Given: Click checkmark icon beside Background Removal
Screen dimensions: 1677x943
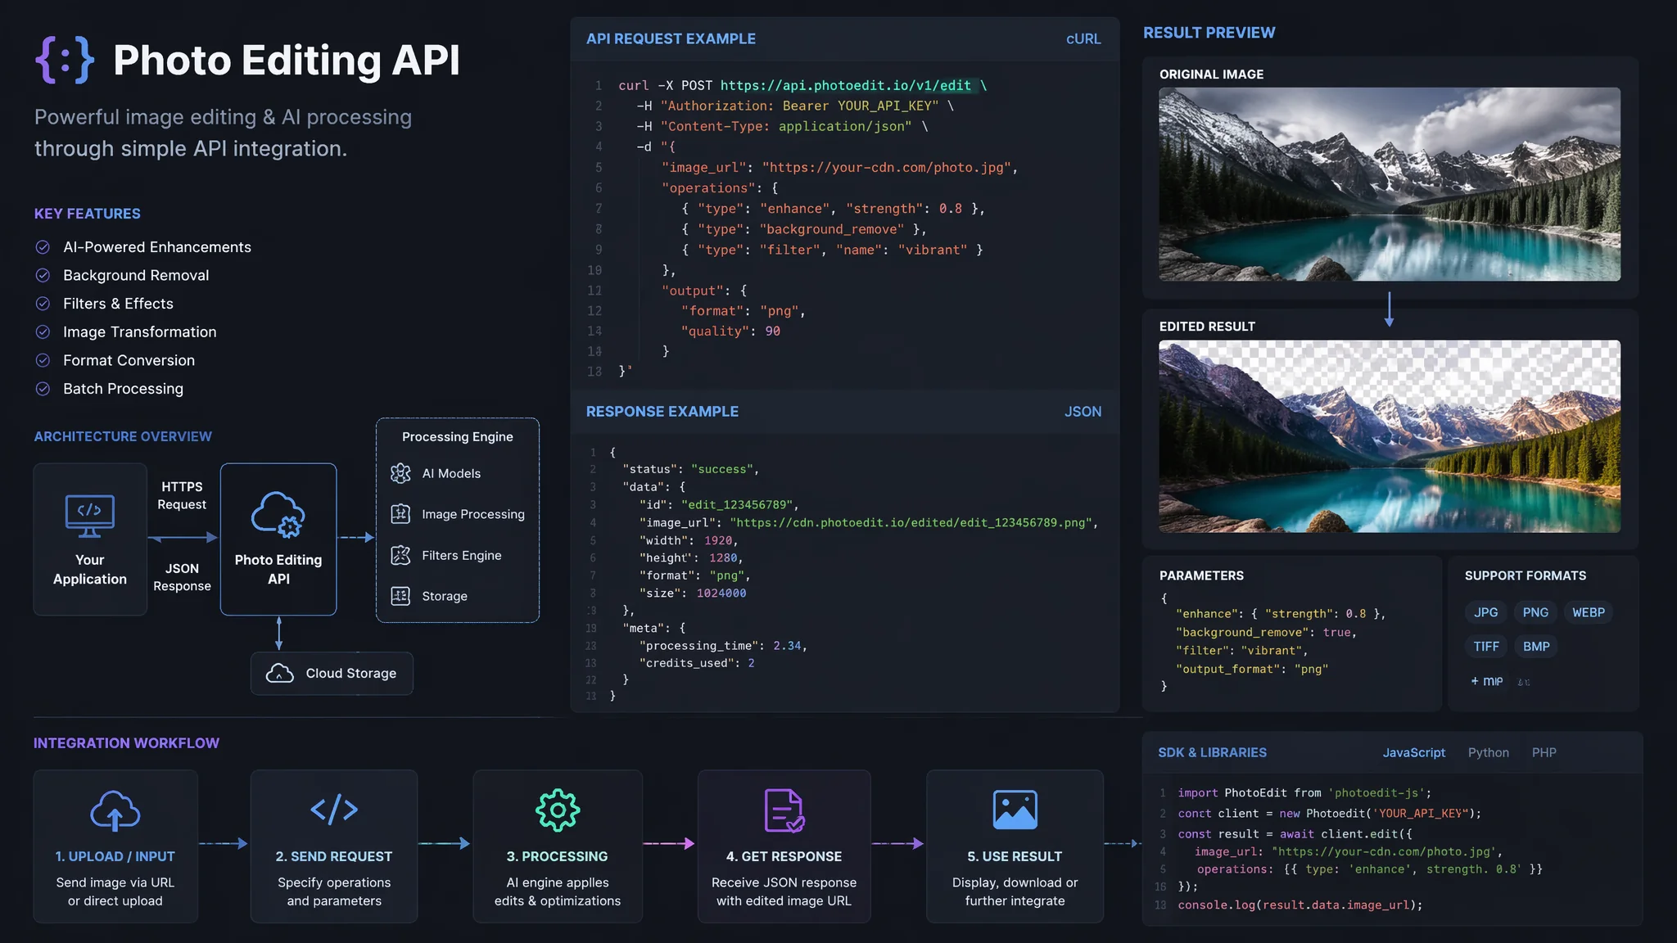Looking at the screenshot, I should pyautogui.click(x=43, y=275).
